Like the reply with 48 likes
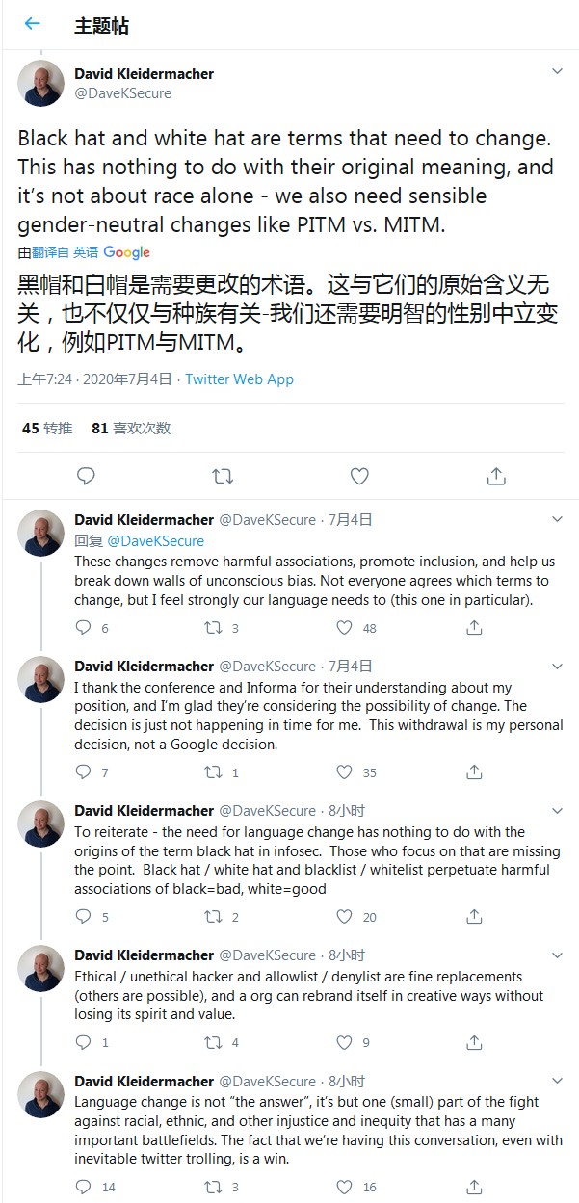Screen dimensions: 579x1203 (344, 628)
